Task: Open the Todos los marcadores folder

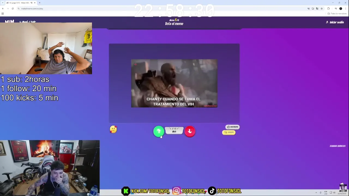Action: 337,13
